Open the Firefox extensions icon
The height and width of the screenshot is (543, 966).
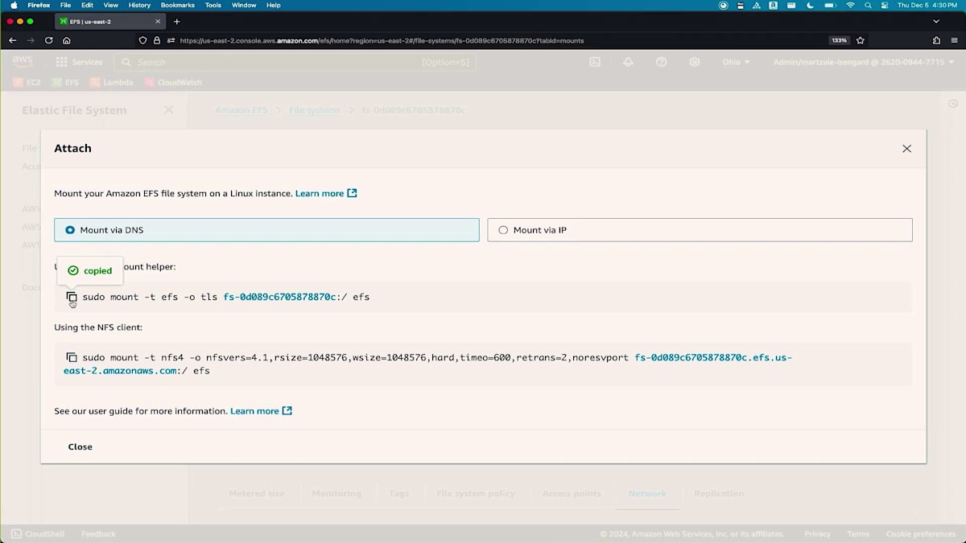(936, 40)
